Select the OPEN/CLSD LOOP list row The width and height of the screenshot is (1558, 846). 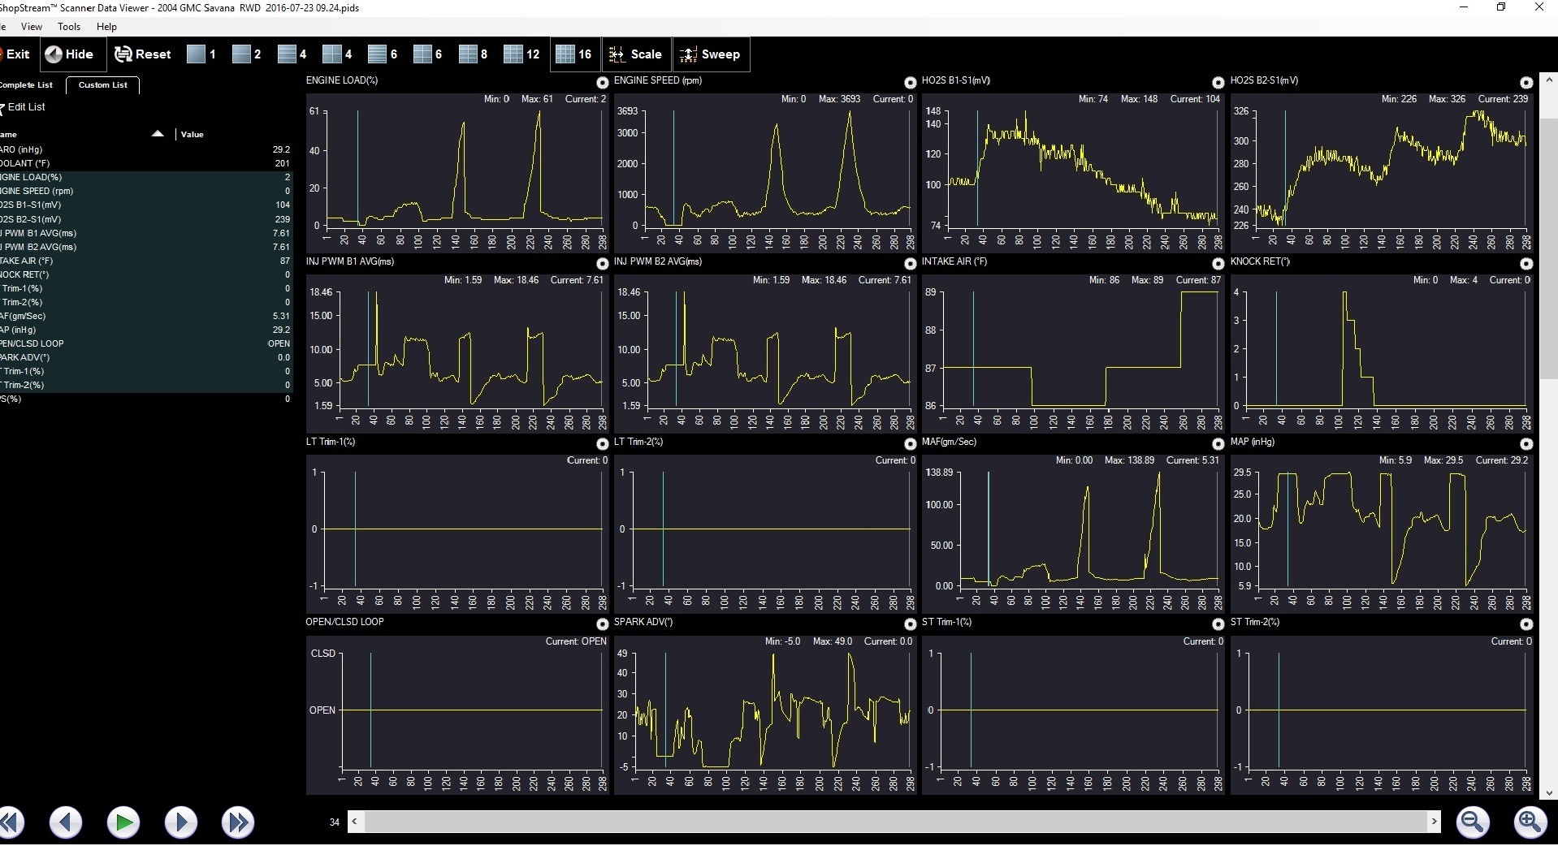coord(146,343)
